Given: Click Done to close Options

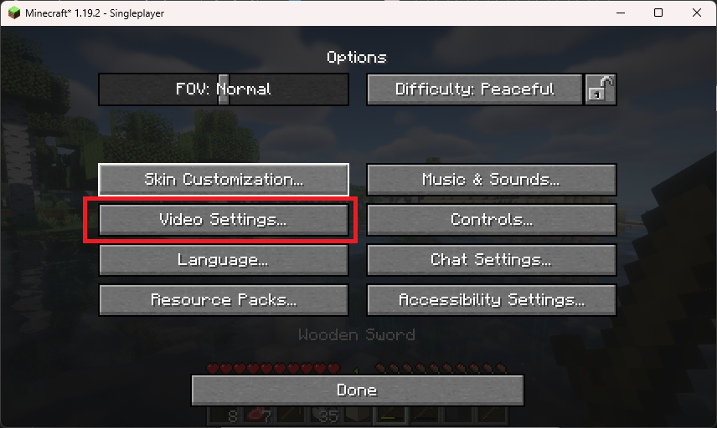Looking at the screenshot, I should (357, 390).
